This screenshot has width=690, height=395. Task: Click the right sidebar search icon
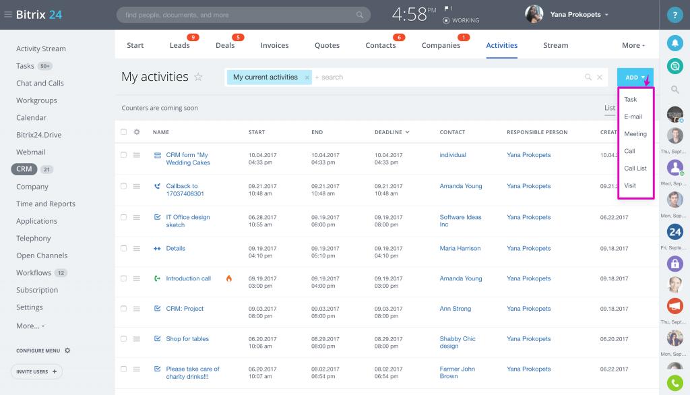(x=675, y=90)
